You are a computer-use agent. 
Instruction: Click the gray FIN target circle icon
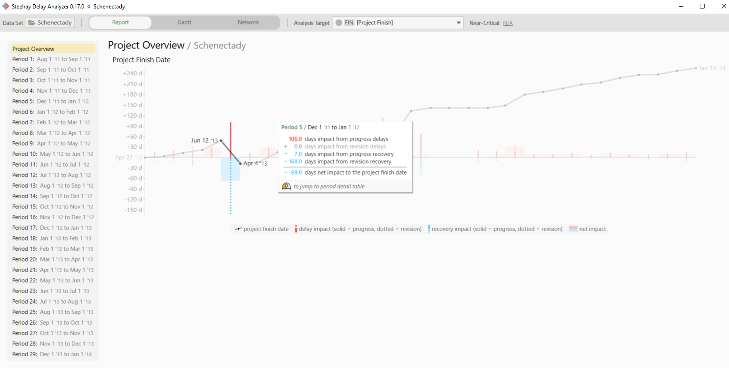point(338,23)
